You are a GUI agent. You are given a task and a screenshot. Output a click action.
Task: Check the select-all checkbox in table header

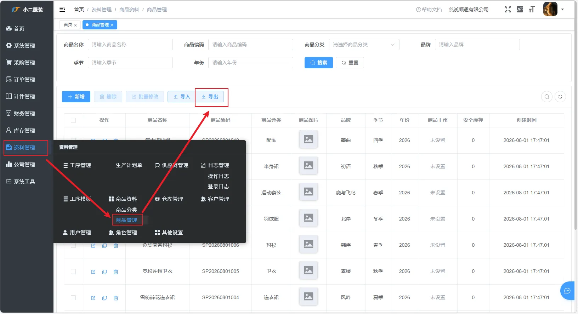click(73, 120)
